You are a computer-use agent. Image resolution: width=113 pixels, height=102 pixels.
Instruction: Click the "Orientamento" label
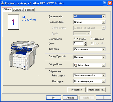point(55,39)
